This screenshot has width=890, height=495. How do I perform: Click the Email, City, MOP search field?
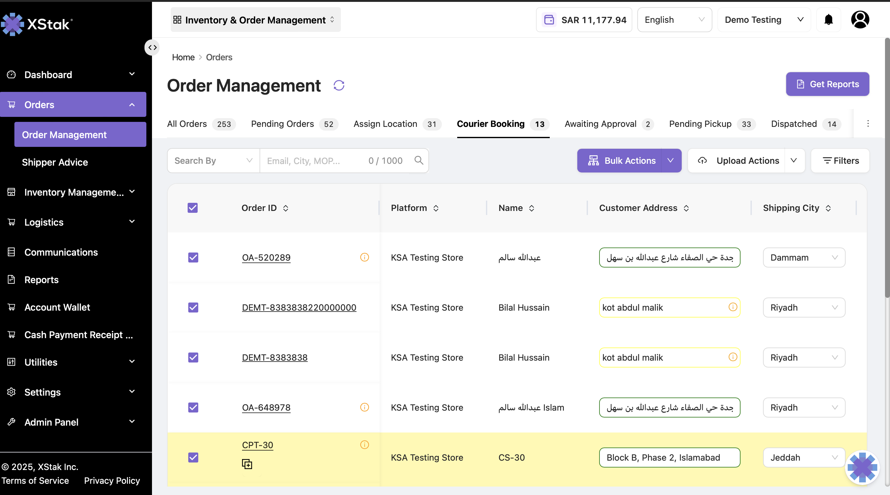(314, 161)
